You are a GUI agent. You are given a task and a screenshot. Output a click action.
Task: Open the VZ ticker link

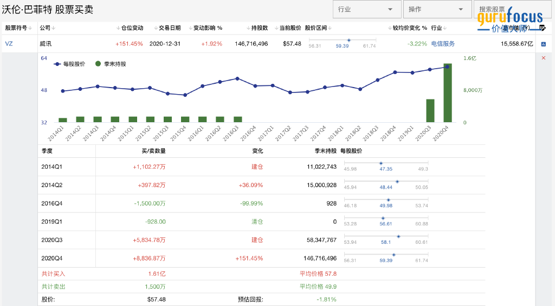pos(9,44)
